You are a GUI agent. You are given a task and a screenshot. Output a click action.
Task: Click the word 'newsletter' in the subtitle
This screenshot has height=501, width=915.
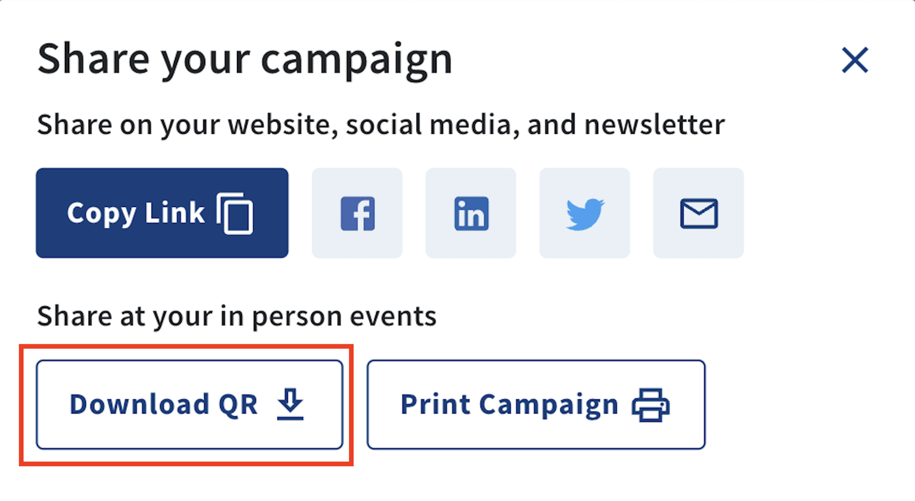pyautogui.click(x=654, y=125)
